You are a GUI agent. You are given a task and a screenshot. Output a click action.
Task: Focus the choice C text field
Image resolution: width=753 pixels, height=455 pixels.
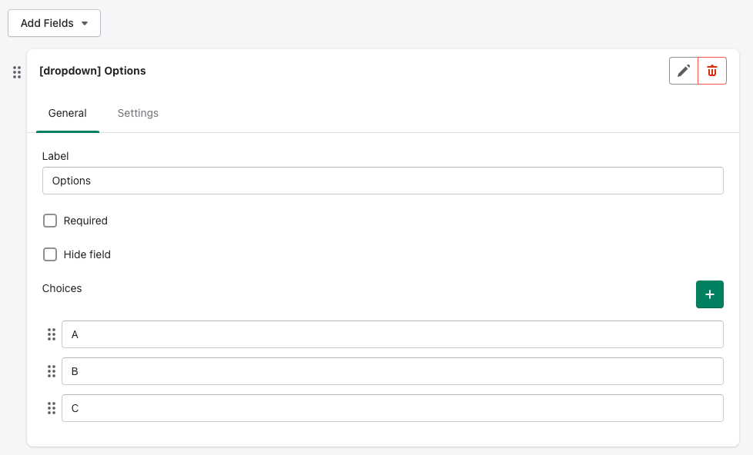click(392, 408)
